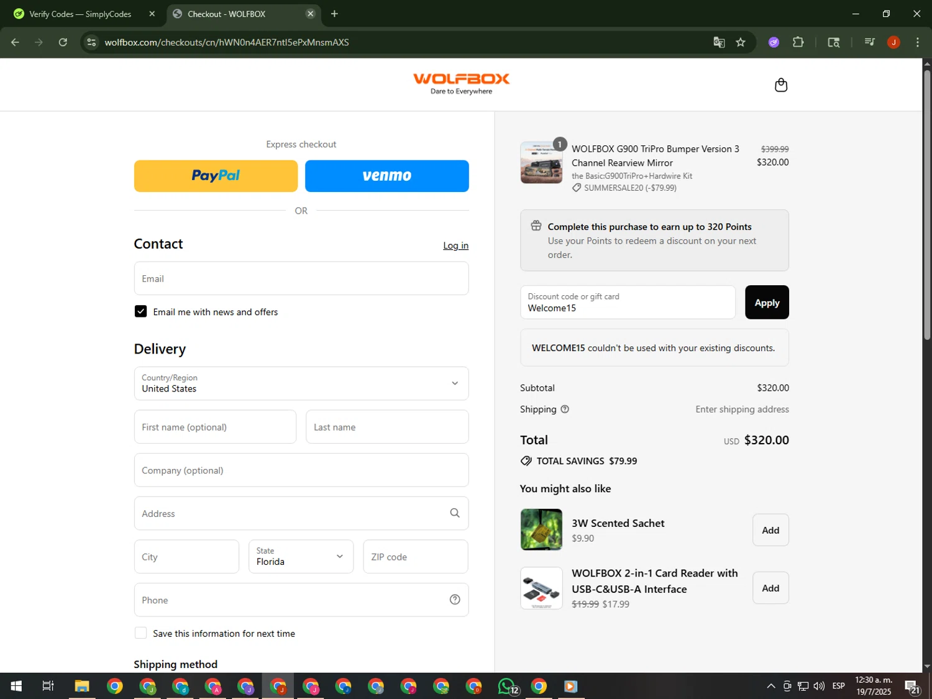Bookmark this page with star icon

pos(741,42)
